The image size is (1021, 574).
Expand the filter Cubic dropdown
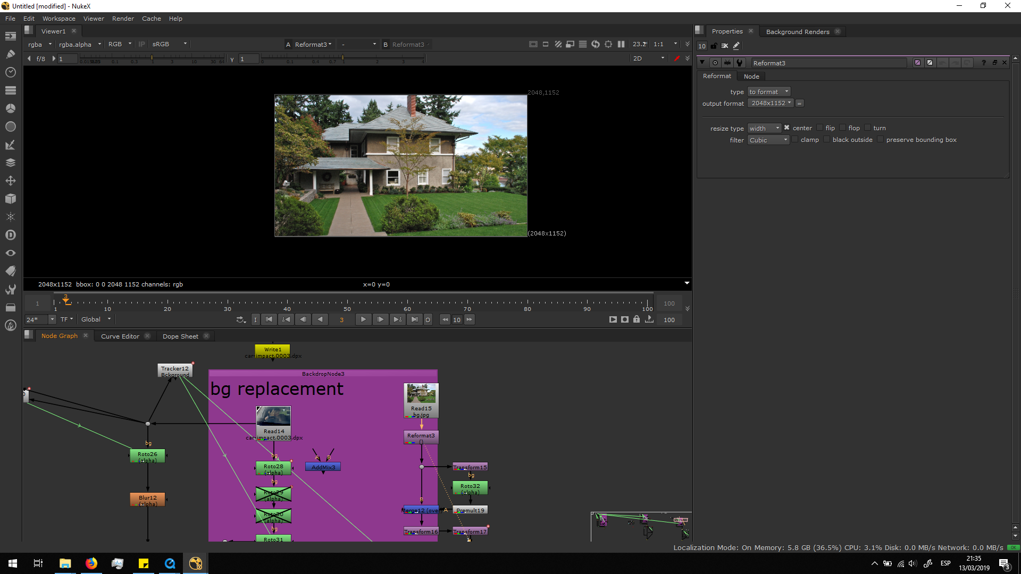click(x=768, y=140)
